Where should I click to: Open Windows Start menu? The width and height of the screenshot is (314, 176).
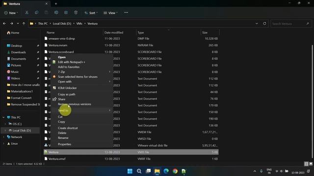pos(130,171)
